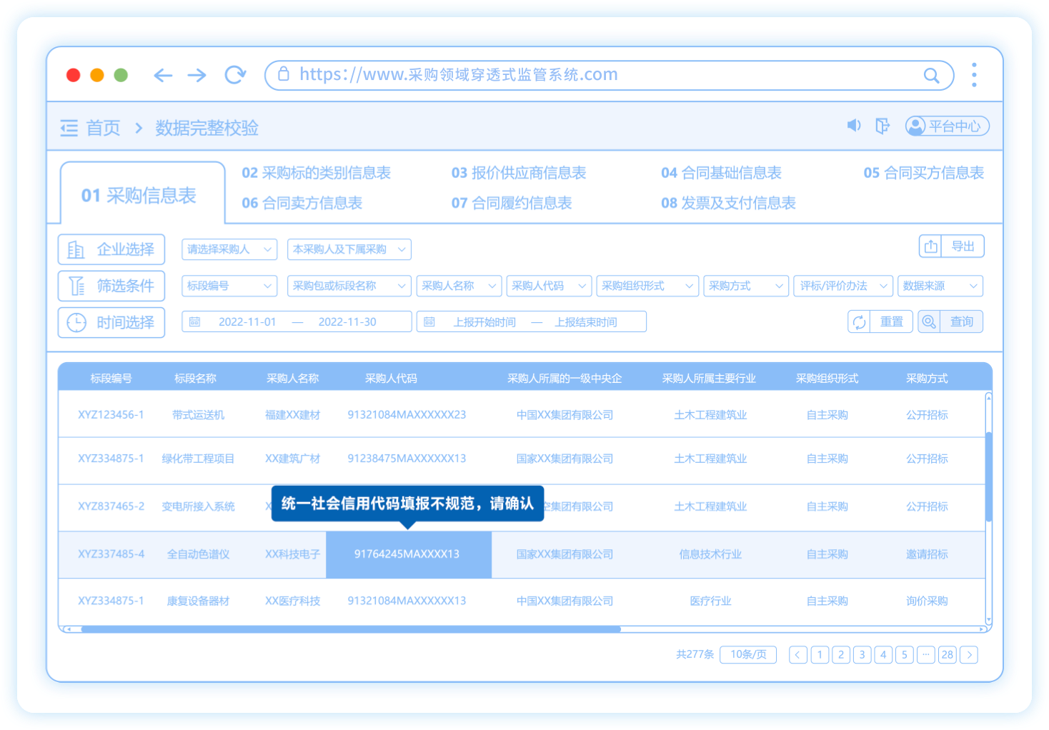The image size is (1049, 730).
Task: Click the 上报结束时间 date field
Action: (x=586, y=322)
